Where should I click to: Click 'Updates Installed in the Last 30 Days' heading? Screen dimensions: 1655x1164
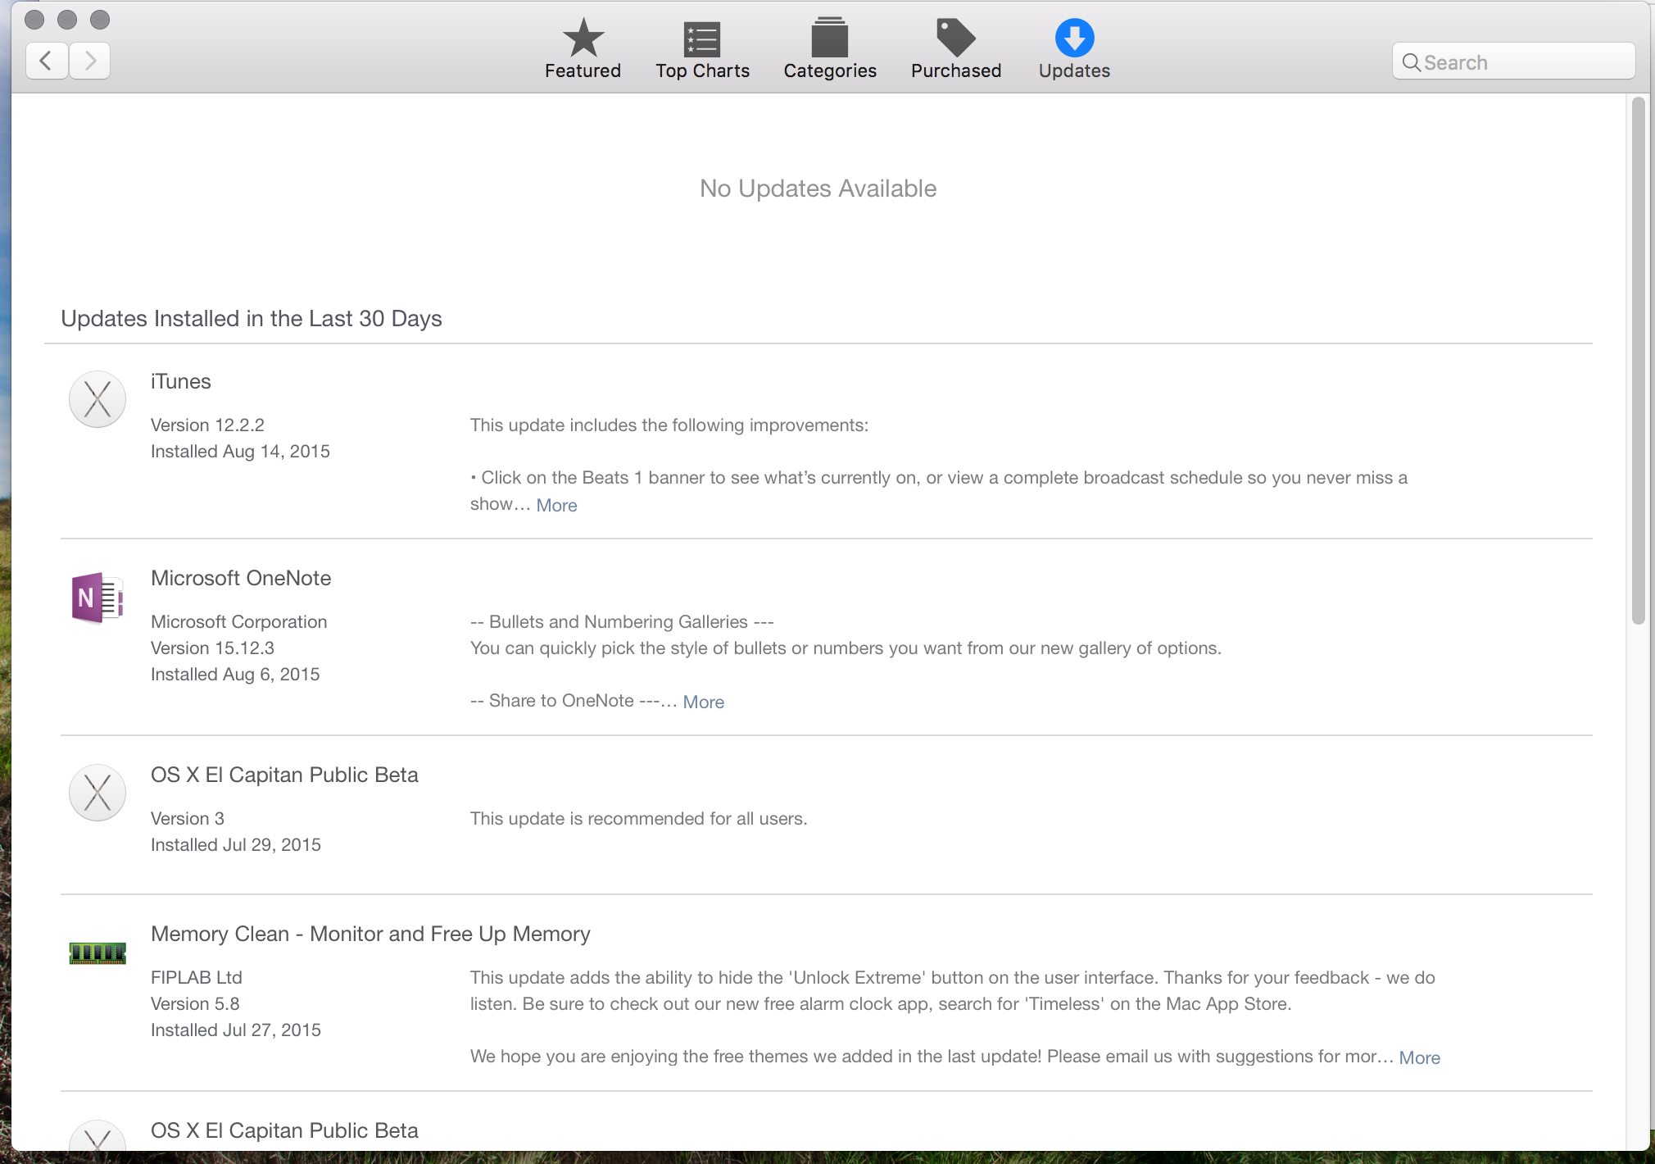252,318
